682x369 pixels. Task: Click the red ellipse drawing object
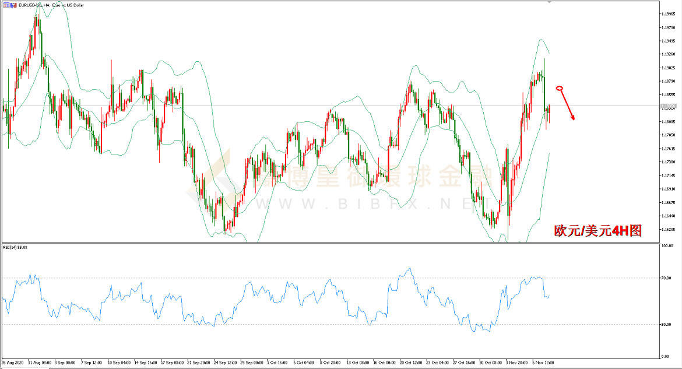[560, 89]
